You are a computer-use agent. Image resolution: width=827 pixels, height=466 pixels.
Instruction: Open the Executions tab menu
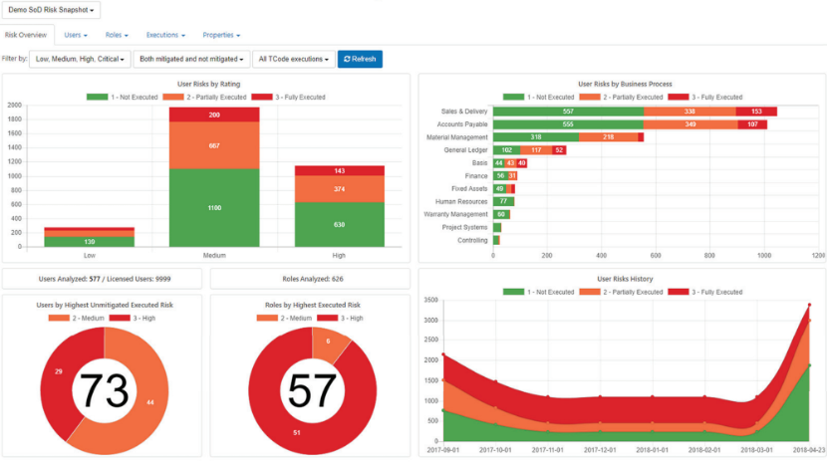click(x=165, y=35)
